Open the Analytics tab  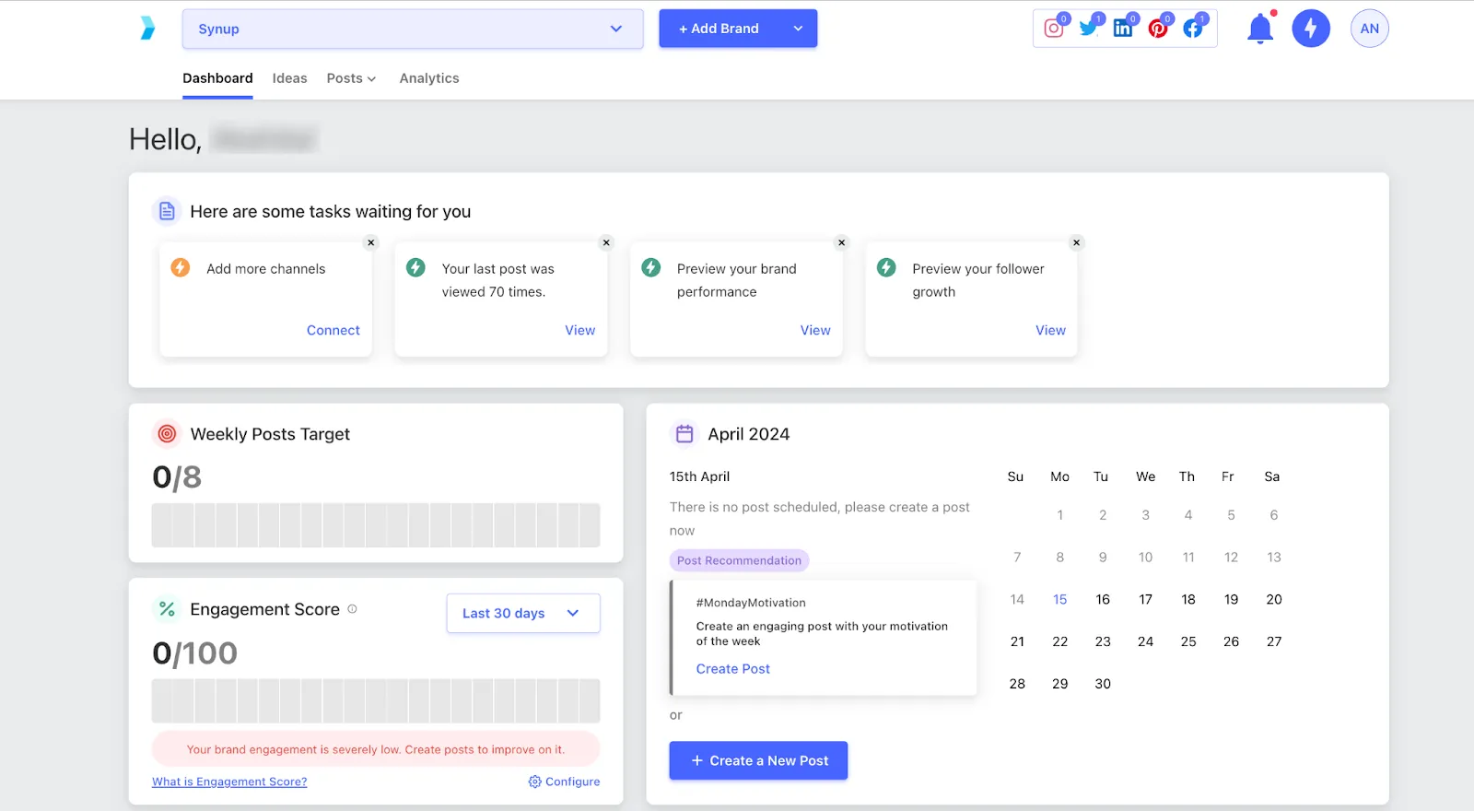pyautogui.click(x=429, y=78)
